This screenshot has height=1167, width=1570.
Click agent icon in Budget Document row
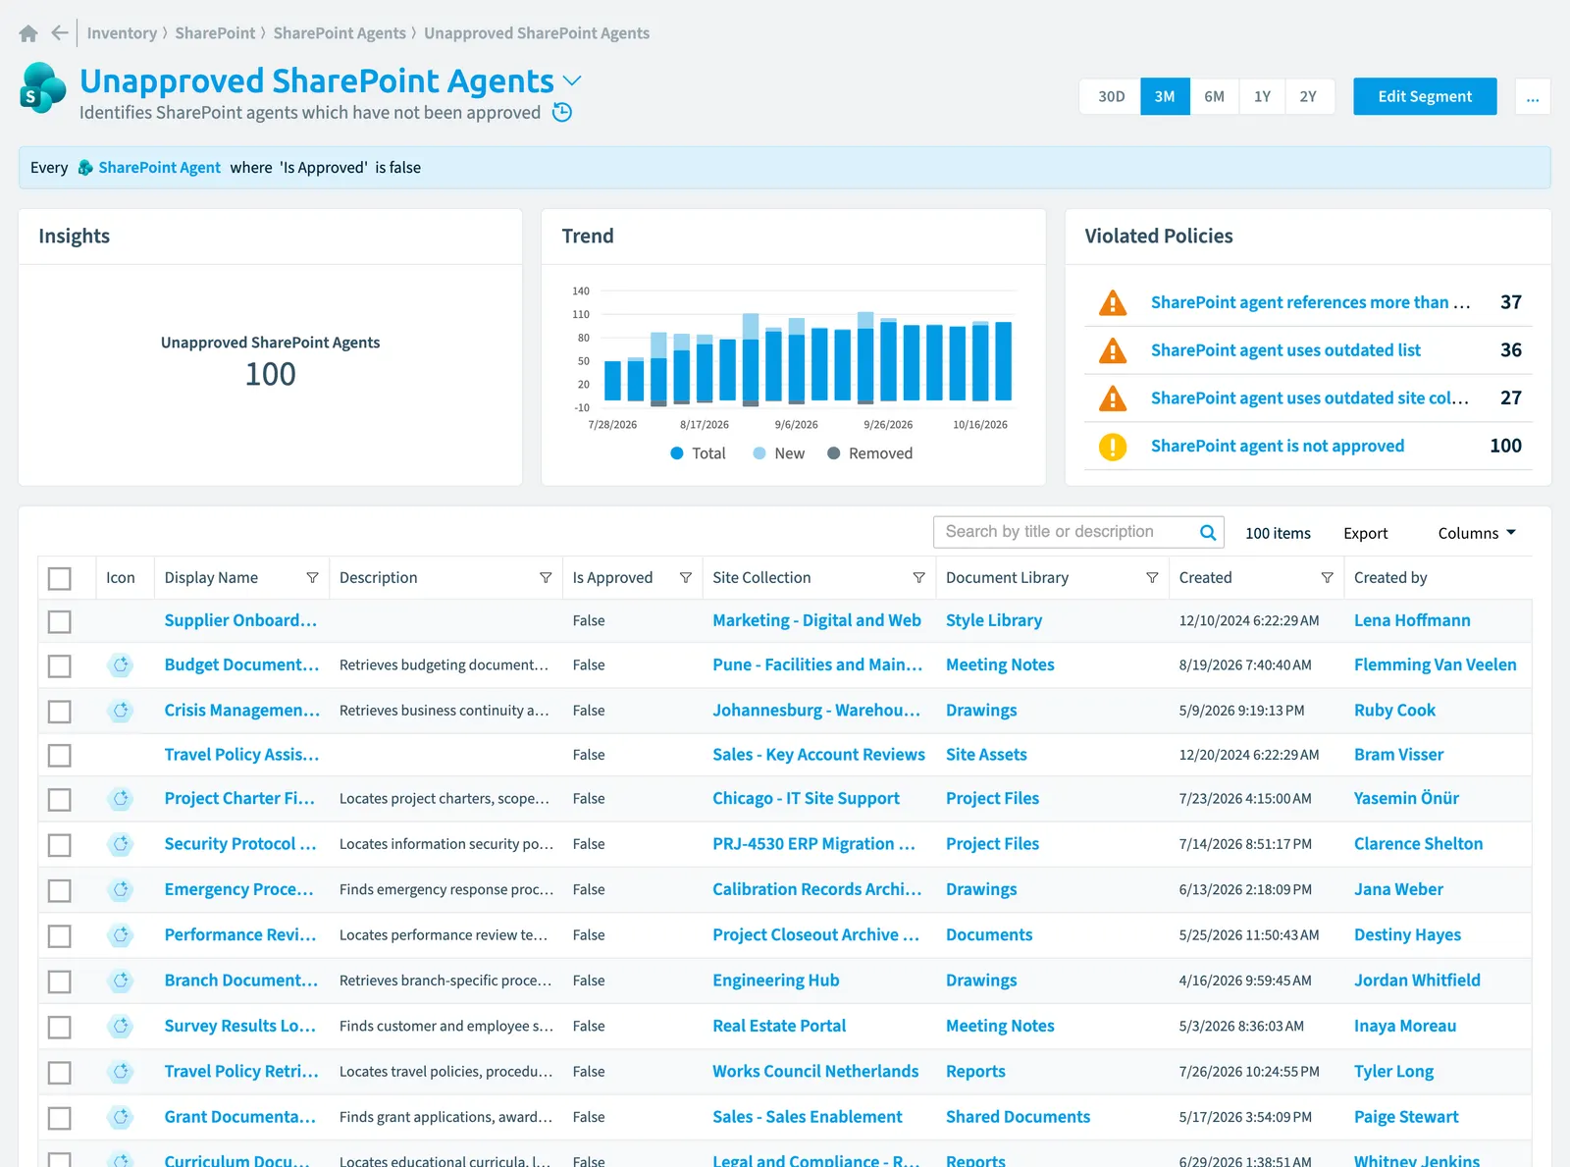[x=121, y=665]
